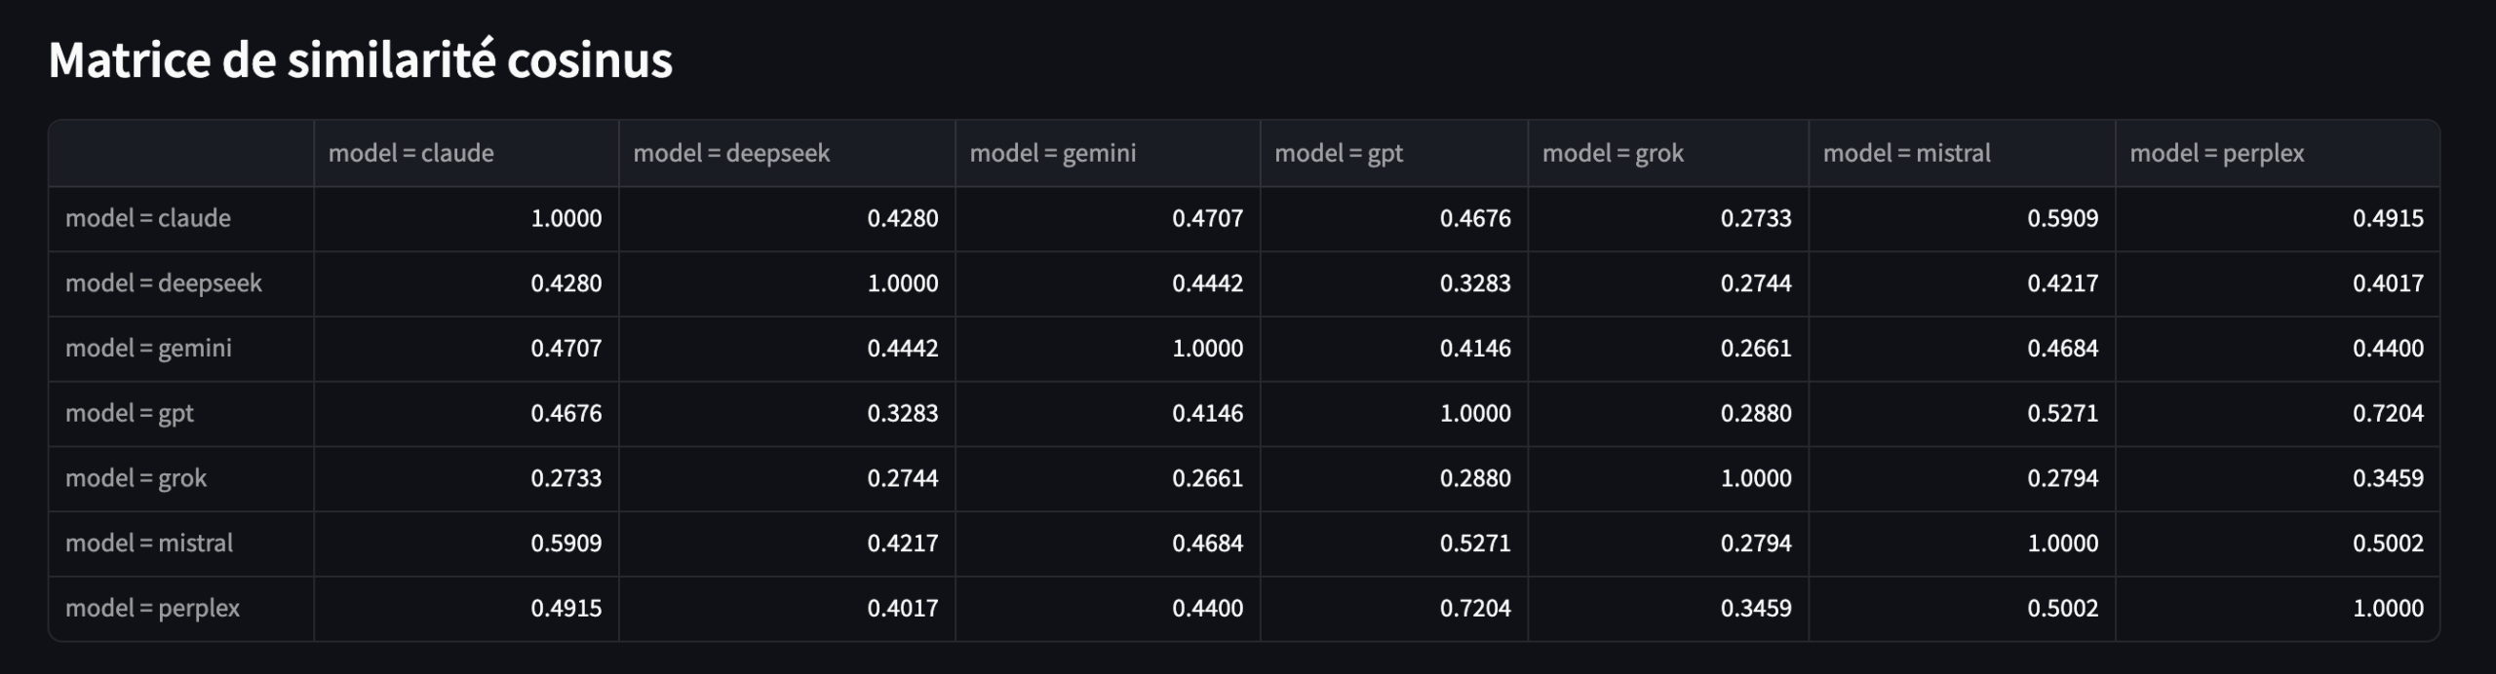Select the 0.4442 cell in the deepseek row

click(x=1207, y=283)
